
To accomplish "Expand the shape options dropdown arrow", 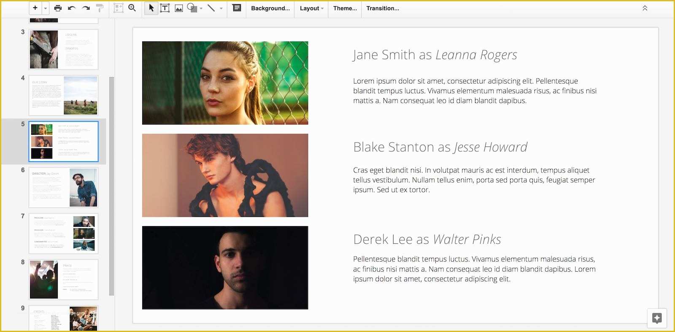I will click(201, 8).
